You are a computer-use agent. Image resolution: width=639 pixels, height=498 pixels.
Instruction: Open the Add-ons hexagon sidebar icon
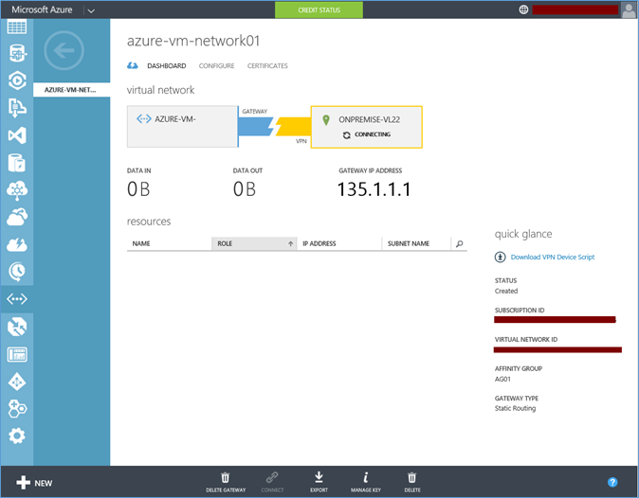coord(17,408)
